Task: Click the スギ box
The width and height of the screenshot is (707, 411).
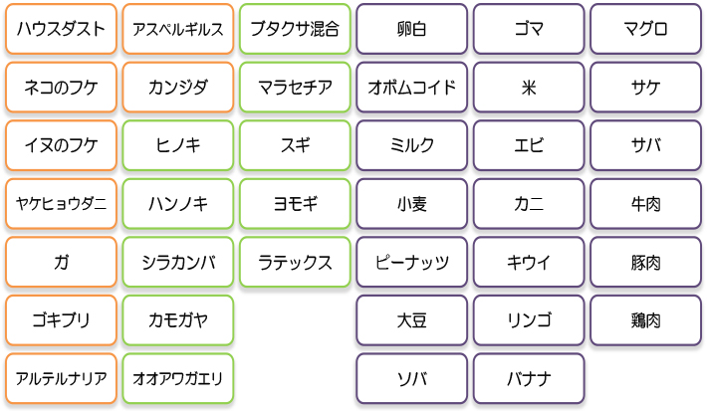Action: click(295, 145)
